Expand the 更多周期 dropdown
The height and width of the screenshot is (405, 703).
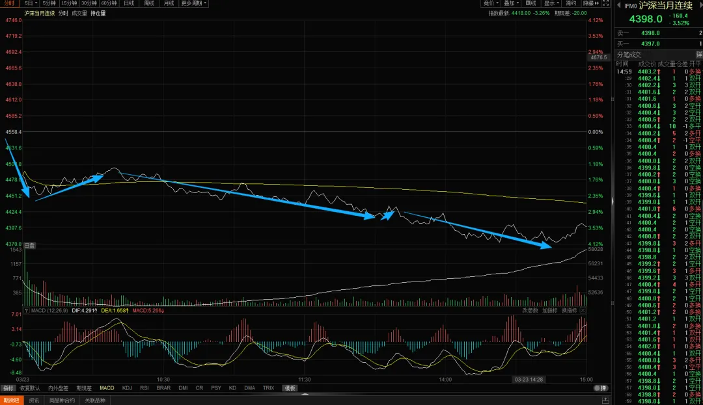click(194, 3)
